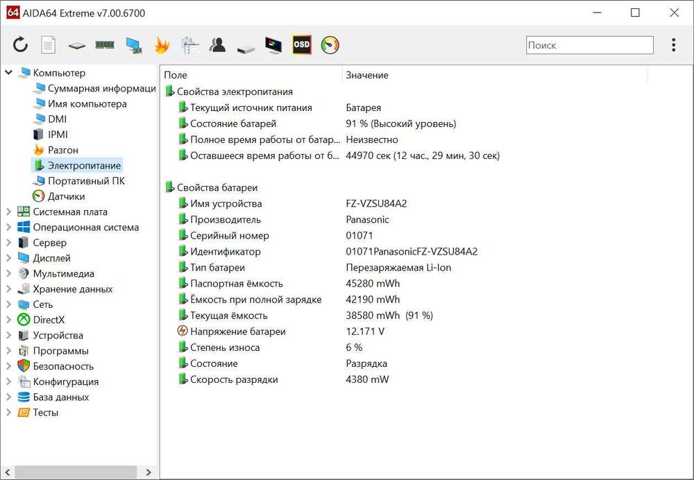Select the База данных tree item
This screenshot has height=480, width=694.
[53, 397]
